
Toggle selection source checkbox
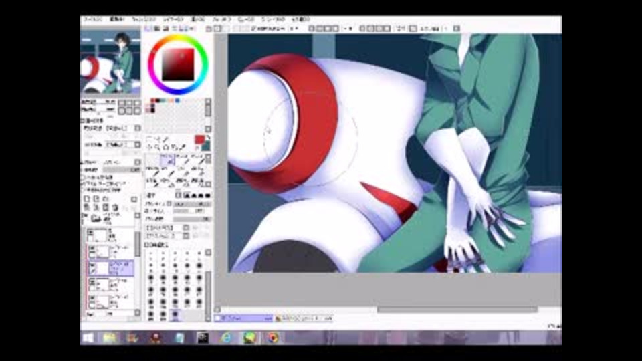click(x=83, y=190)
